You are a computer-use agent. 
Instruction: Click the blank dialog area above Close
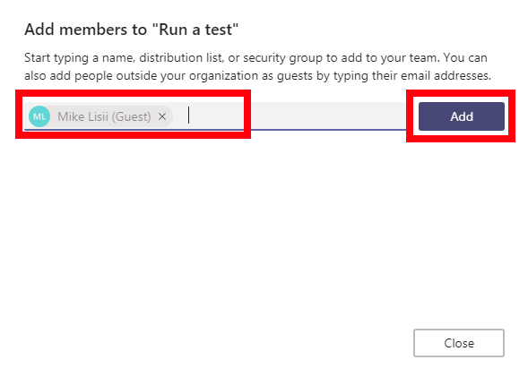[264, 228]
